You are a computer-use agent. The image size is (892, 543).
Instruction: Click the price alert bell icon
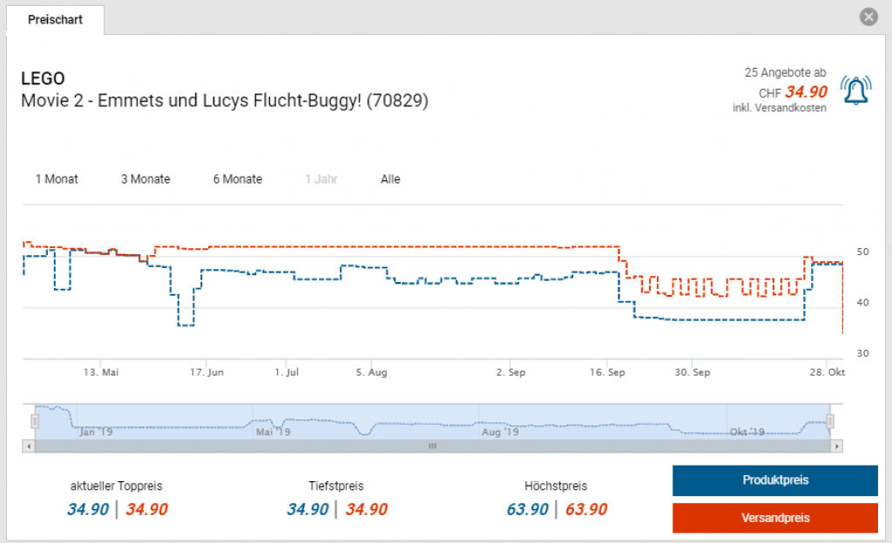point(855,90)
